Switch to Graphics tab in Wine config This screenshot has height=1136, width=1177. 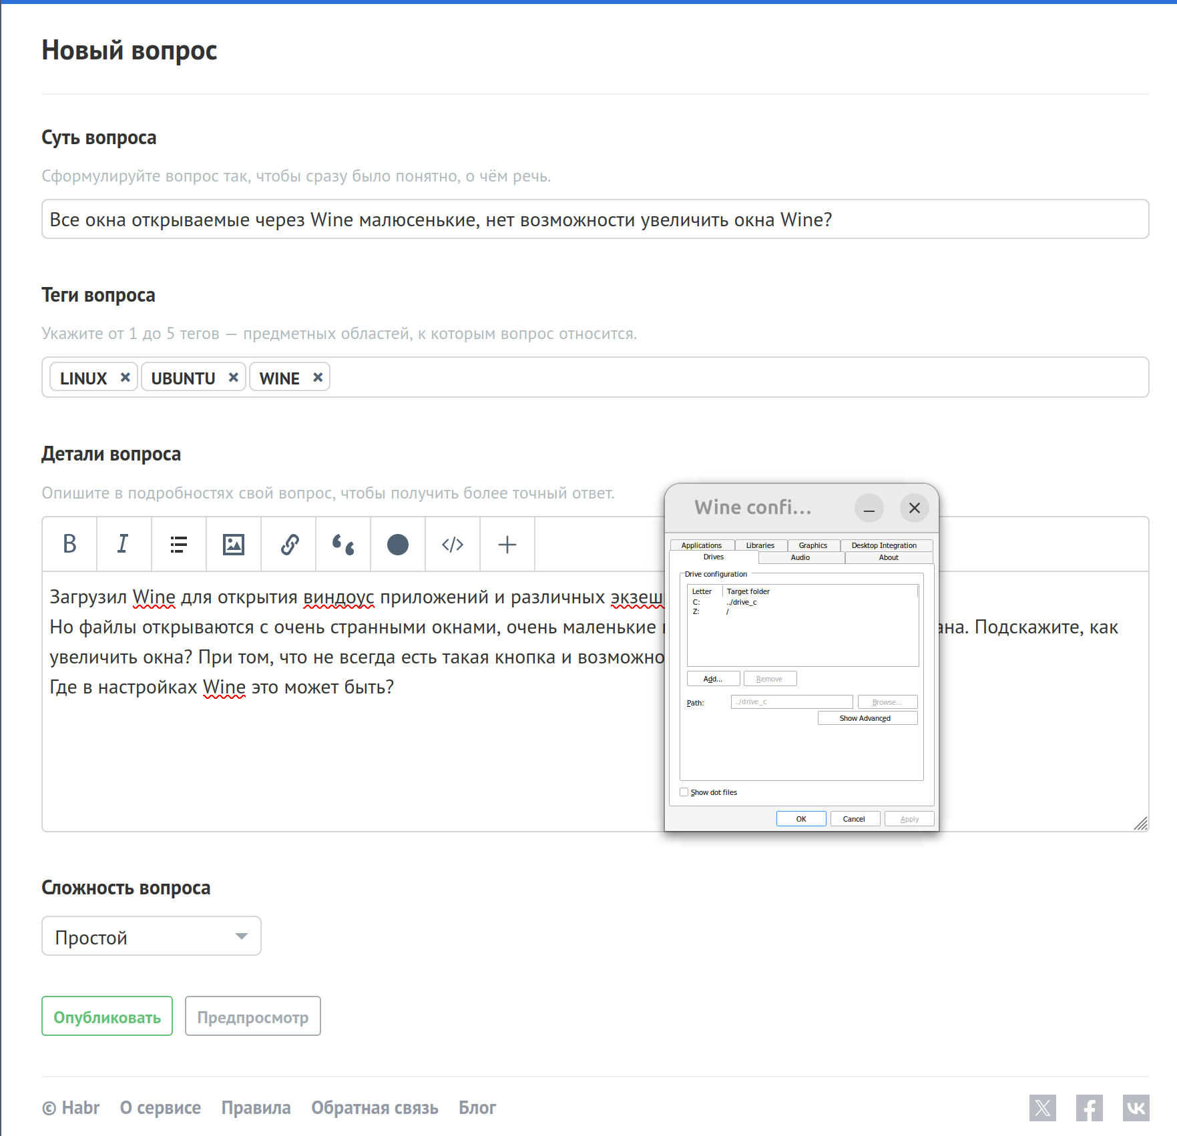(x=813, y=545)
